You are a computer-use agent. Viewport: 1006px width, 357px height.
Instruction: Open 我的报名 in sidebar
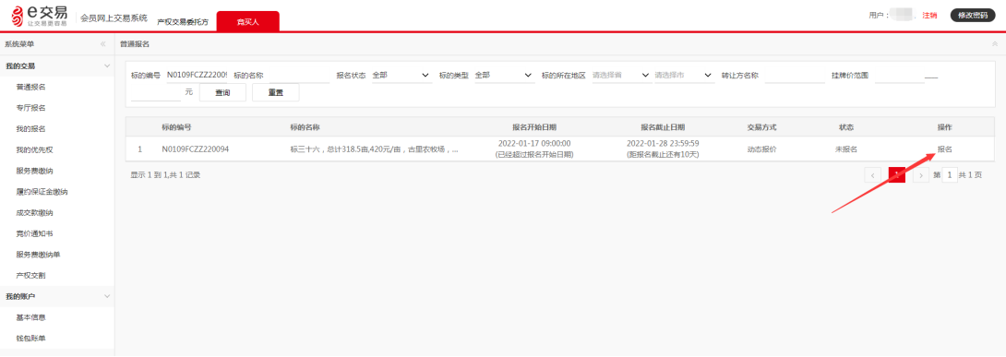coord(30,129)
